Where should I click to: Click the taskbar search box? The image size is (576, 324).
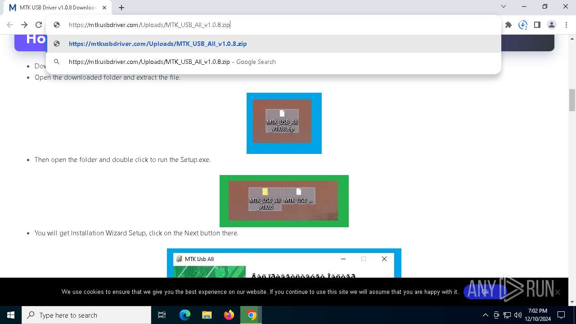point(86,315)
